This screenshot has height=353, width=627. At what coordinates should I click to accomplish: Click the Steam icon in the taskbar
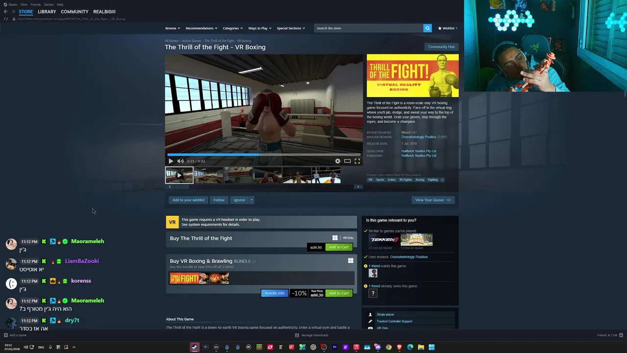(x=194, y=347)
